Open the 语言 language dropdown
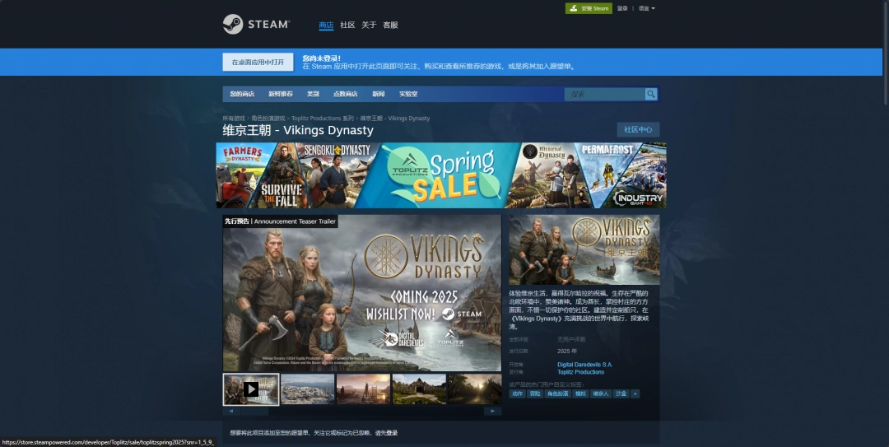 coord(646,8)
